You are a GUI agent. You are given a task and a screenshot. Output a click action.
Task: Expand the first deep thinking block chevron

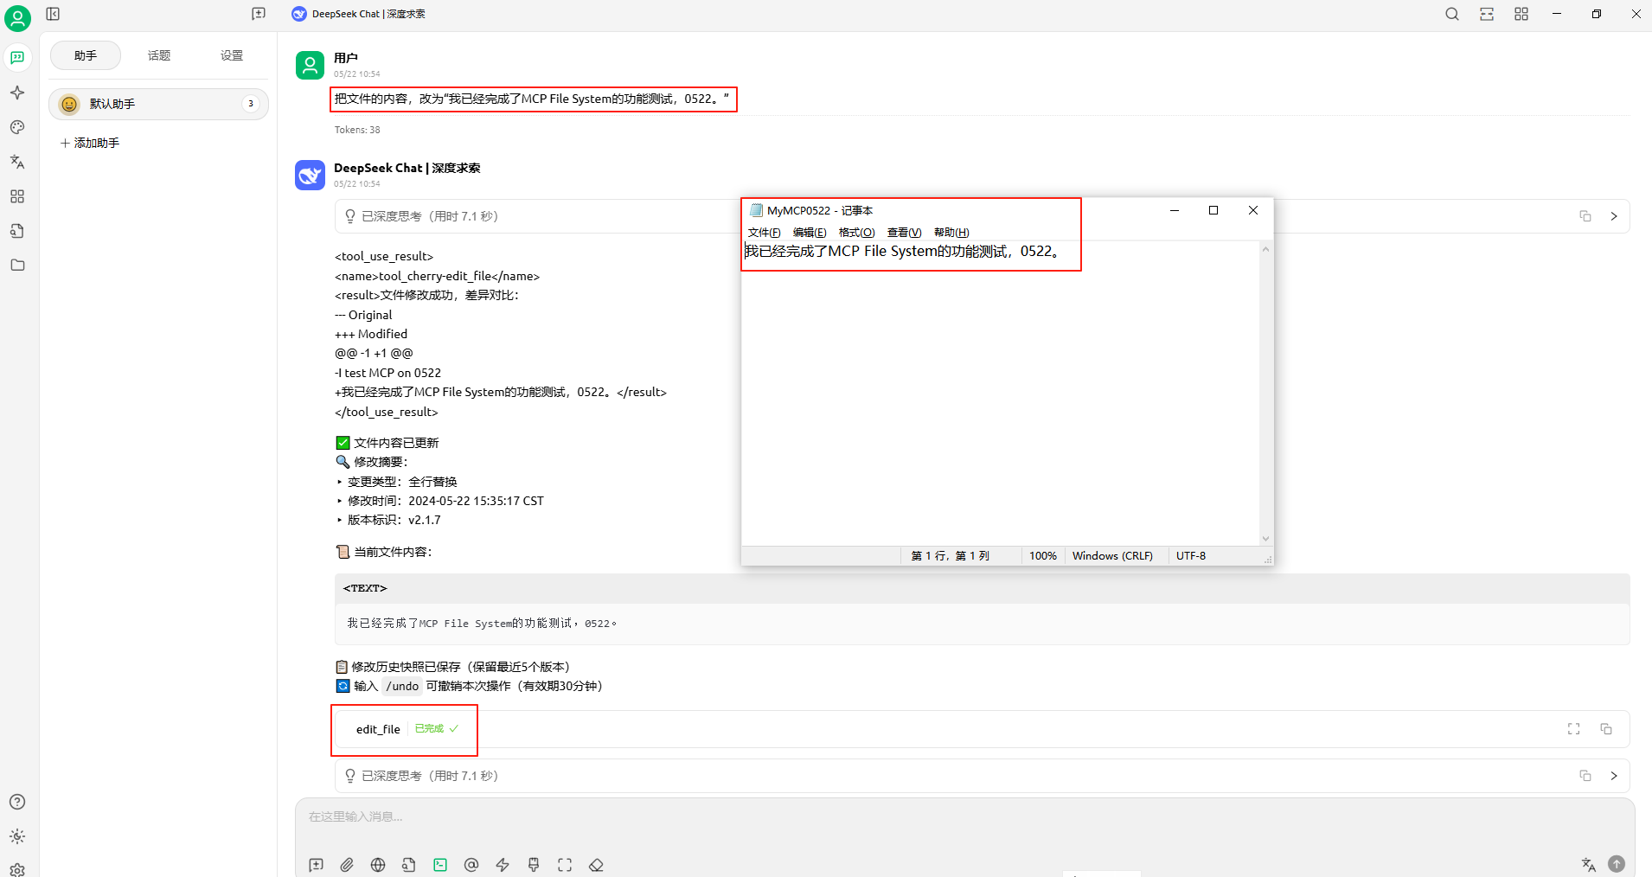[x=1614, y=216]
